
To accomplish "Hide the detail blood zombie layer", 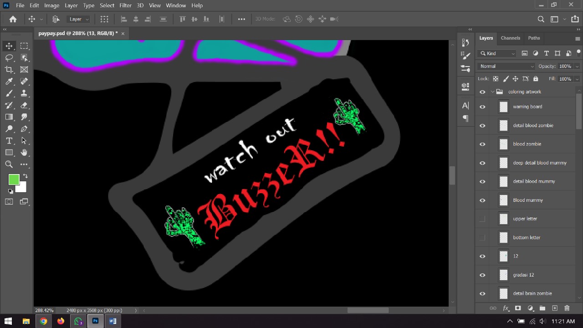I will (x=482, y=125).
